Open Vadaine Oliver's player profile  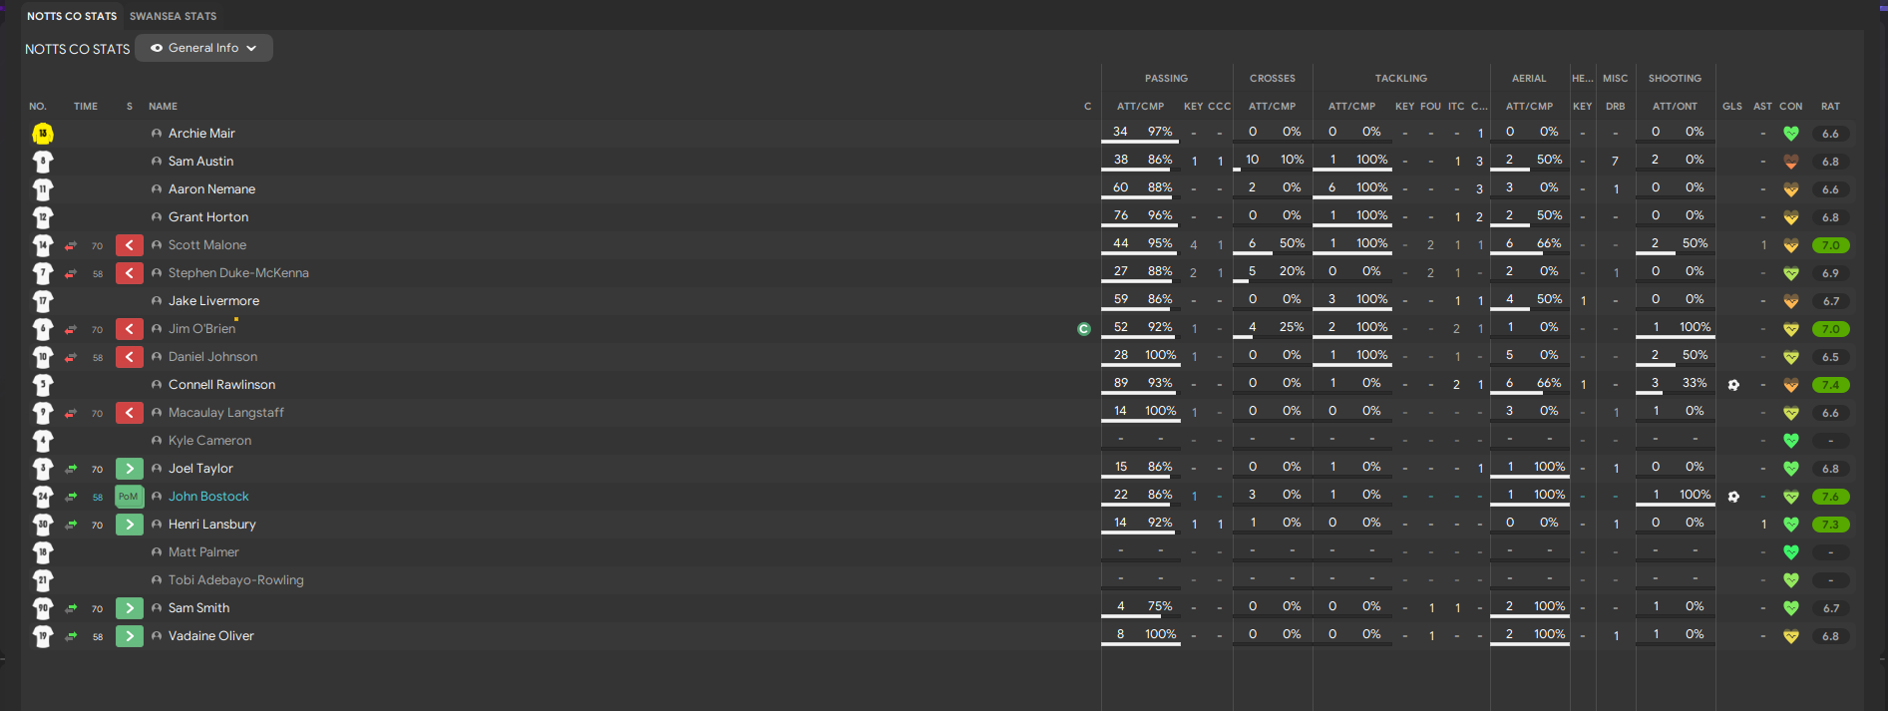coord(210,635)
